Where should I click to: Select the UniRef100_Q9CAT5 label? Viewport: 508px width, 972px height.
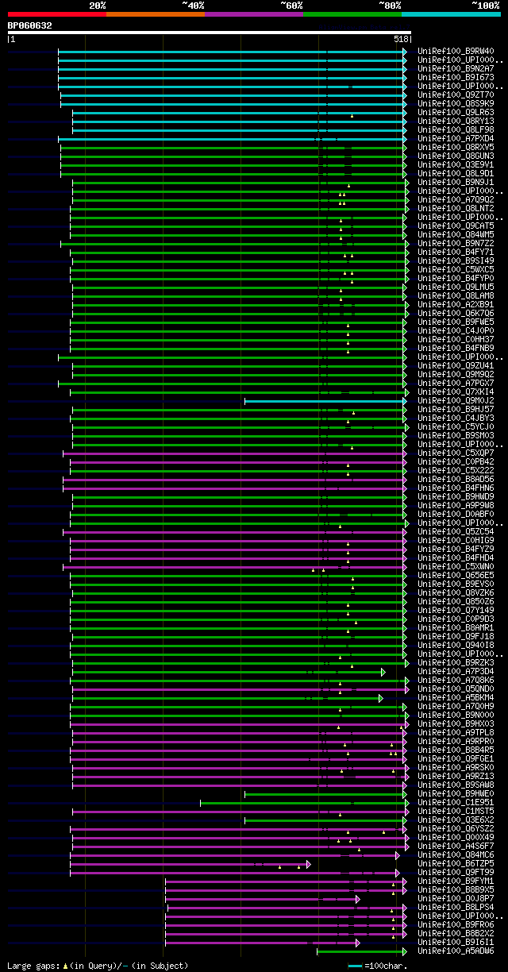point(456,226)
